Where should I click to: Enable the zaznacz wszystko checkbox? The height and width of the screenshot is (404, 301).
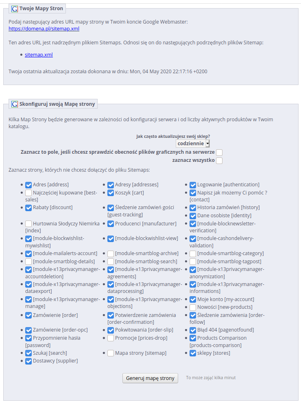click(219, 161)
